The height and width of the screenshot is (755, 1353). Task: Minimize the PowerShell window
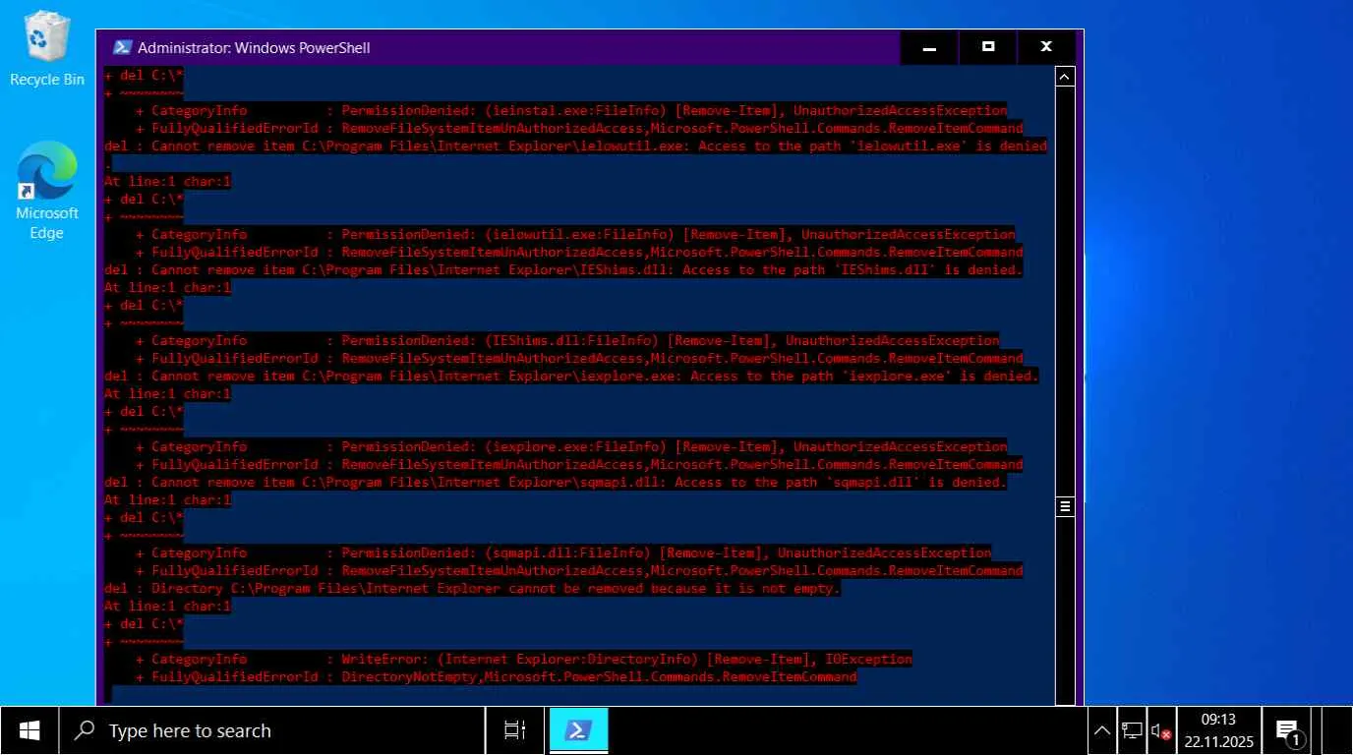point(929,47)
